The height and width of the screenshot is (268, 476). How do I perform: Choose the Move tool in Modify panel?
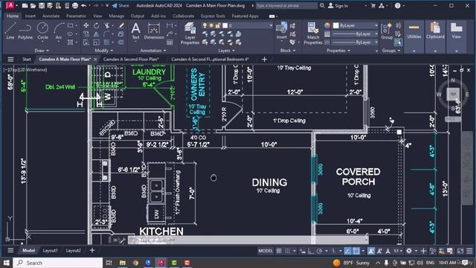(86, 25)
